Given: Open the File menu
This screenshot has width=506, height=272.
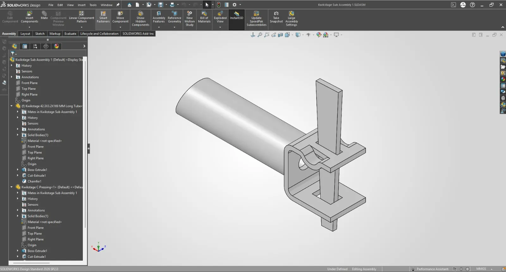Looking at the screenshot, I should [x=51, y=5].
